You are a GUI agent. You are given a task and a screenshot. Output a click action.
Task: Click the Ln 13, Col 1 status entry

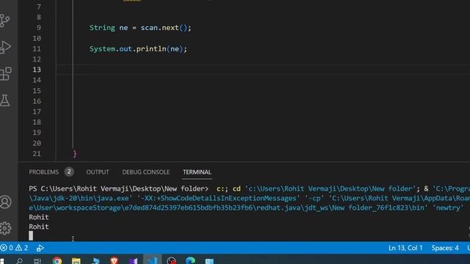click(405, 248)
